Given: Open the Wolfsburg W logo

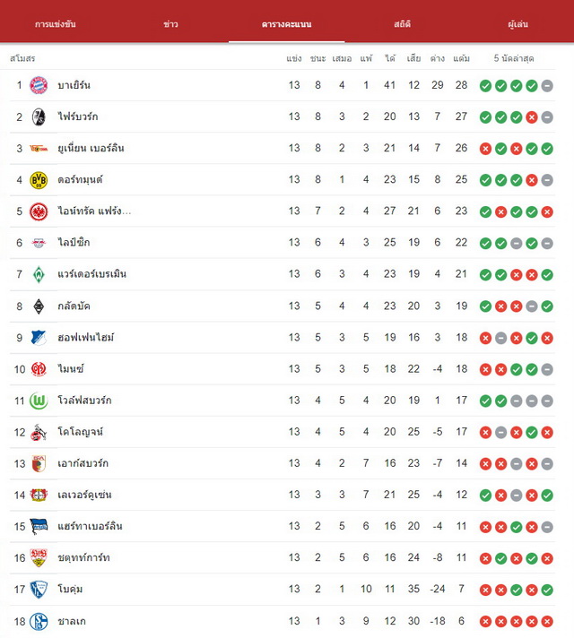Looking at the screenshot, I should tap(39, 401).
